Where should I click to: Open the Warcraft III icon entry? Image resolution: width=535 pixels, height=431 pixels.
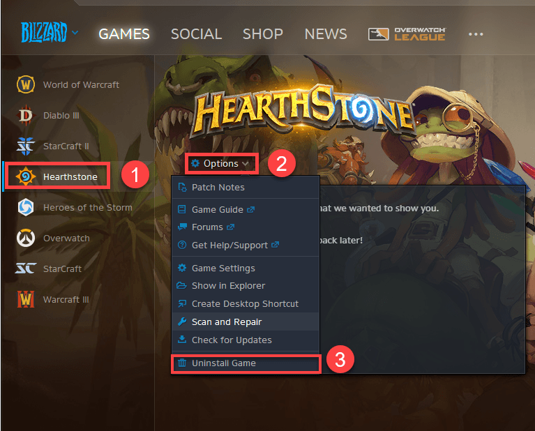26,299
